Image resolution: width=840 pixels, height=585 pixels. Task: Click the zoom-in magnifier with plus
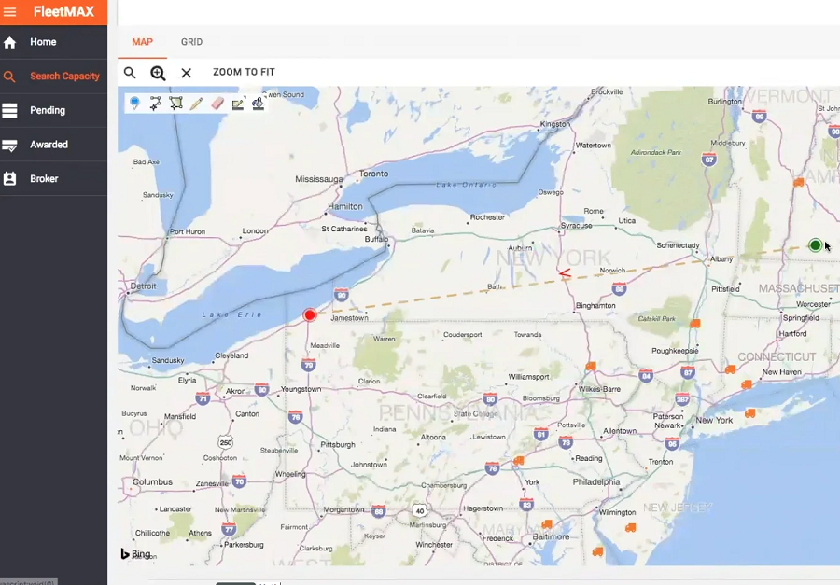[158, 73]
